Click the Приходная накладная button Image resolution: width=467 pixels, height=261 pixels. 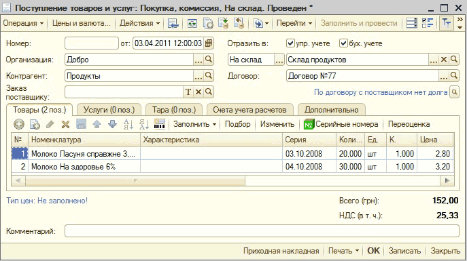281,251
